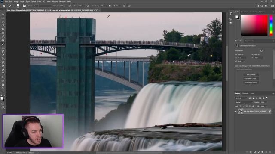The width and height of the screenshot is (275, 154).
Task: Toggle visibility of the Late July layer
Action: (x=236, y=111)
